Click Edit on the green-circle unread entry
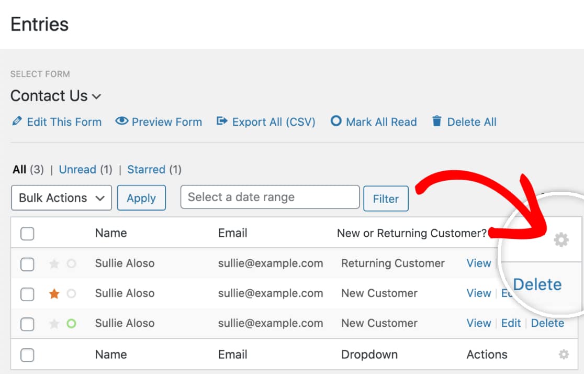Image resolution: width=584 pixels, height=374 pixels. [511, 323]
